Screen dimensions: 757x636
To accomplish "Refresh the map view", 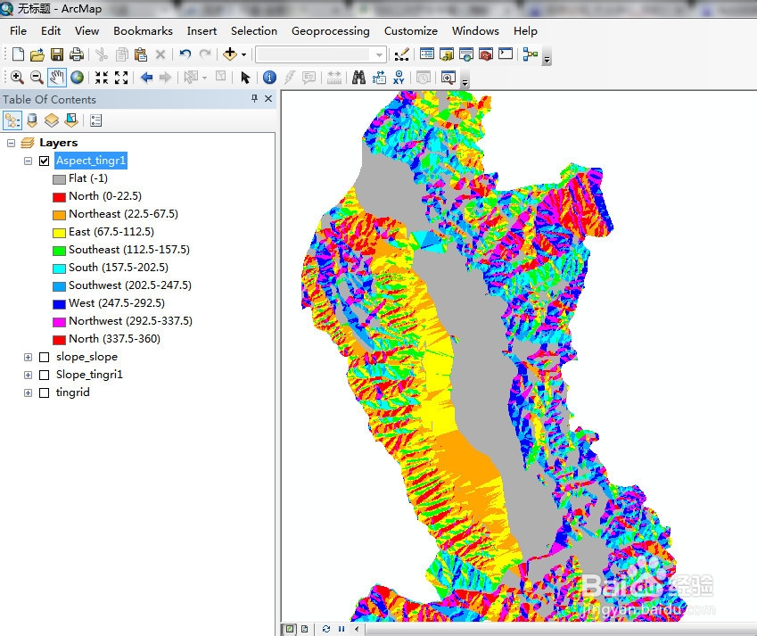I will [x=326, y=629].
